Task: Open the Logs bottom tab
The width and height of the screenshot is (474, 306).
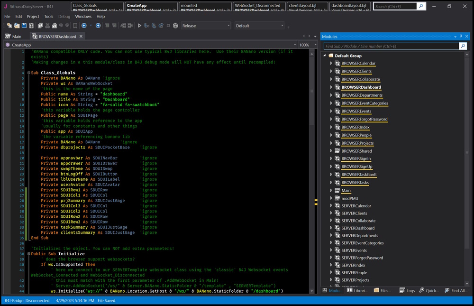Action: [407, 290]
